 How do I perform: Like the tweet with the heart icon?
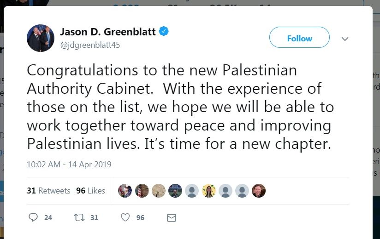tap(125, 217)
